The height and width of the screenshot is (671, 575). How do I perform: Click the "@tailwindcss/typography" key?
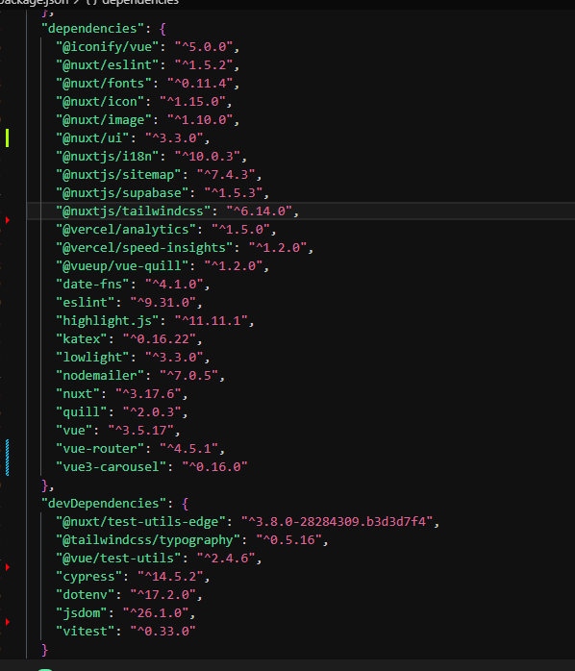click(149, 540)
